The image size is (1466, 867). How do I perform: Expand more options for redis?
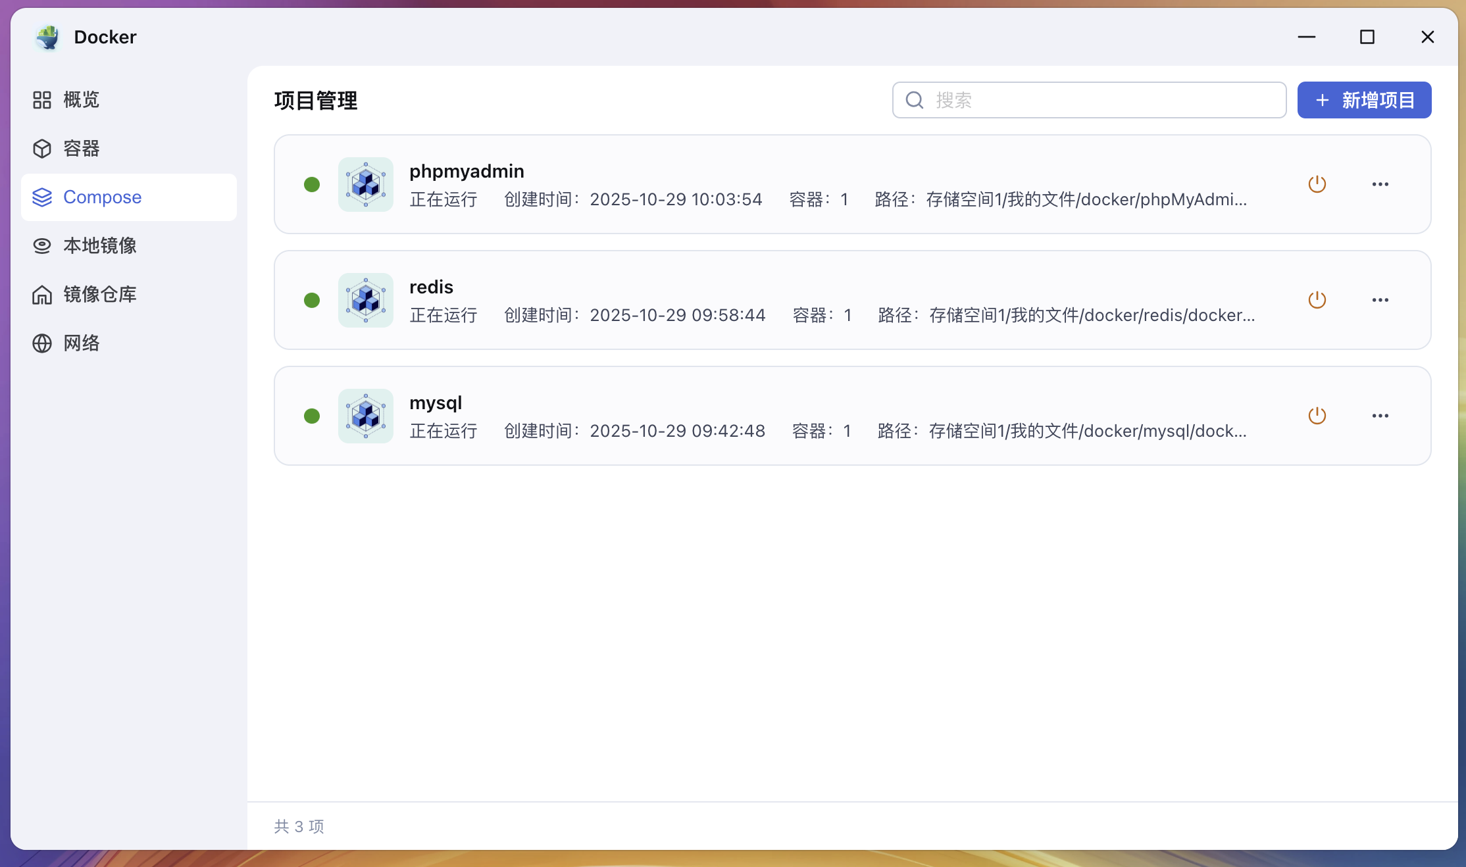(1380, 300)
